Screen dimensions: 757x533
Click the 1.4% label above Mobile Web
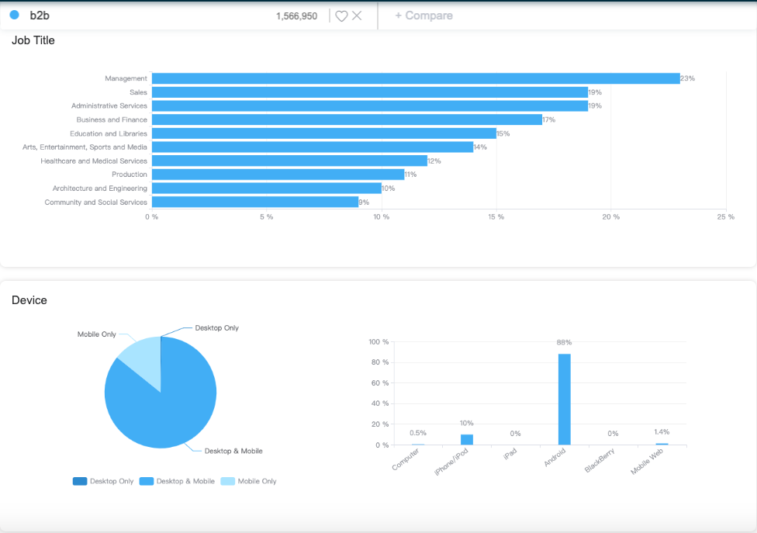click(x=662, y=432)
